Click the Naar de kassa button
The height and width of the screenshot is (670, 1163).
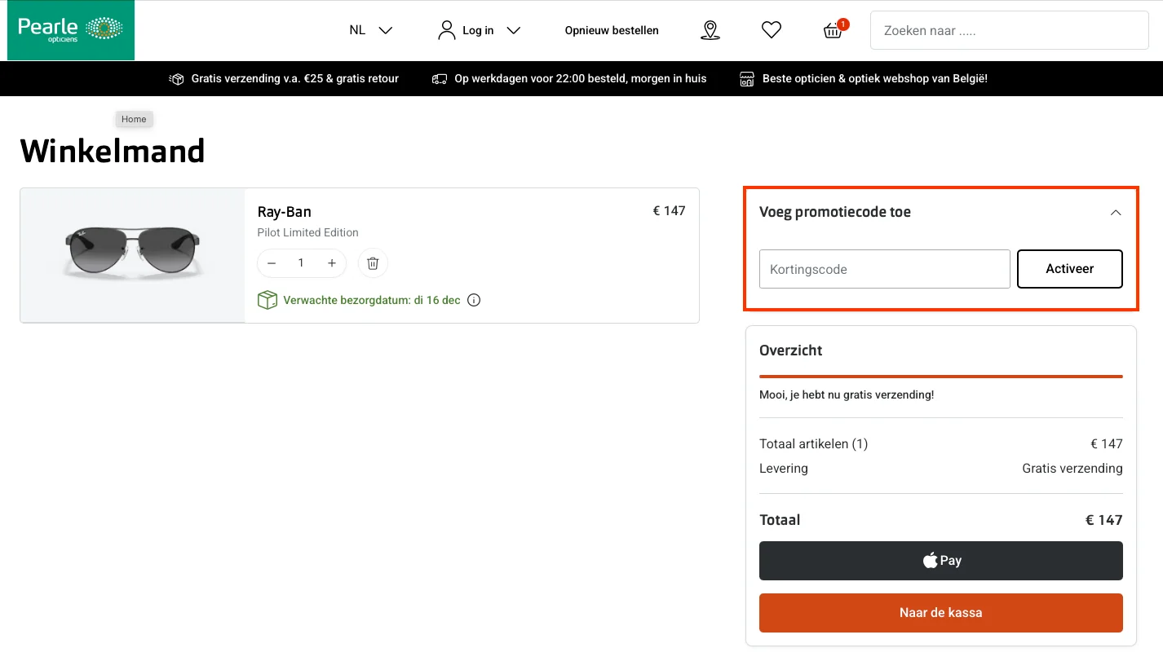pyautogui.click(x=940, y=612)
